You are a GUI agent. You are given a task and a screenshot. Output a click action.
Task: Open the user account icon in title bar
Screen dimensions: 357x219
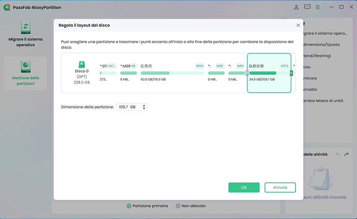coord(296,7)
